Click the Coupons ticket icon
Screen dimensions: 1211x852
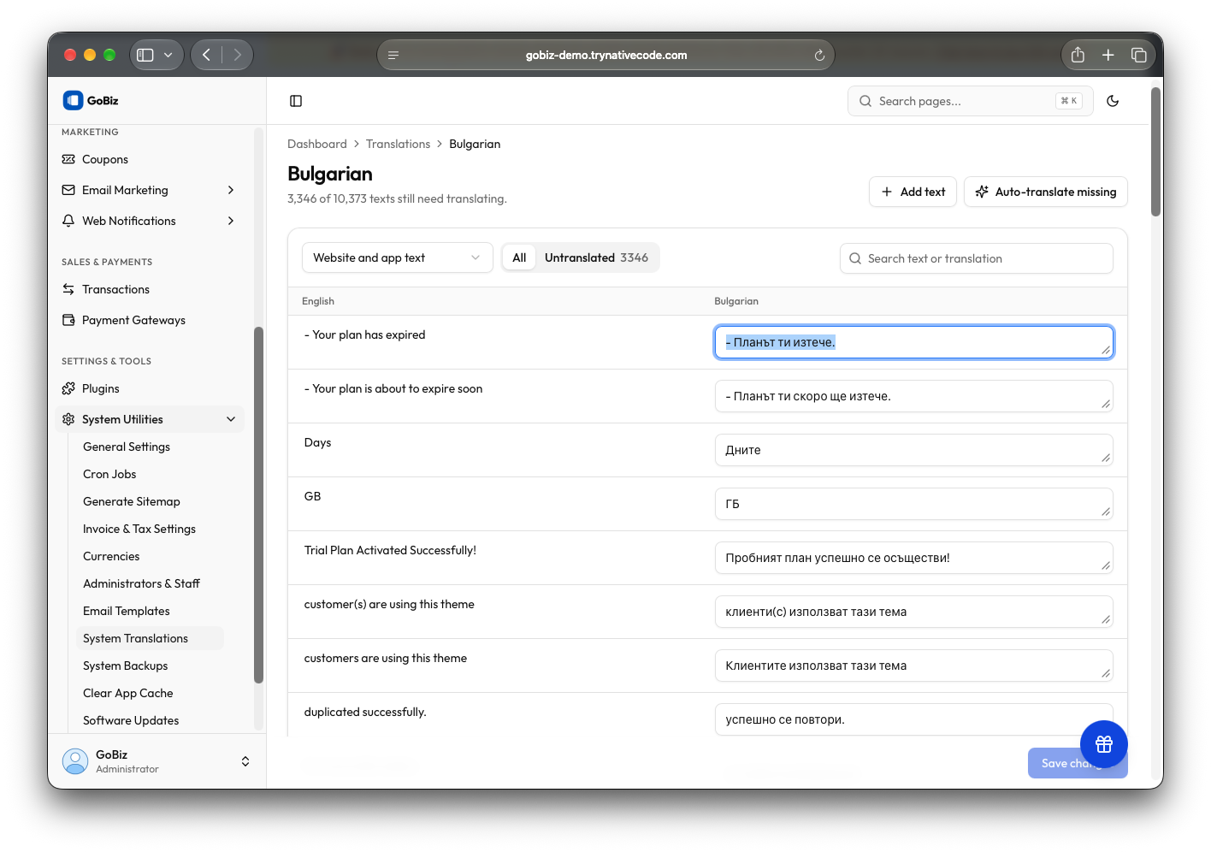point(68,159)
